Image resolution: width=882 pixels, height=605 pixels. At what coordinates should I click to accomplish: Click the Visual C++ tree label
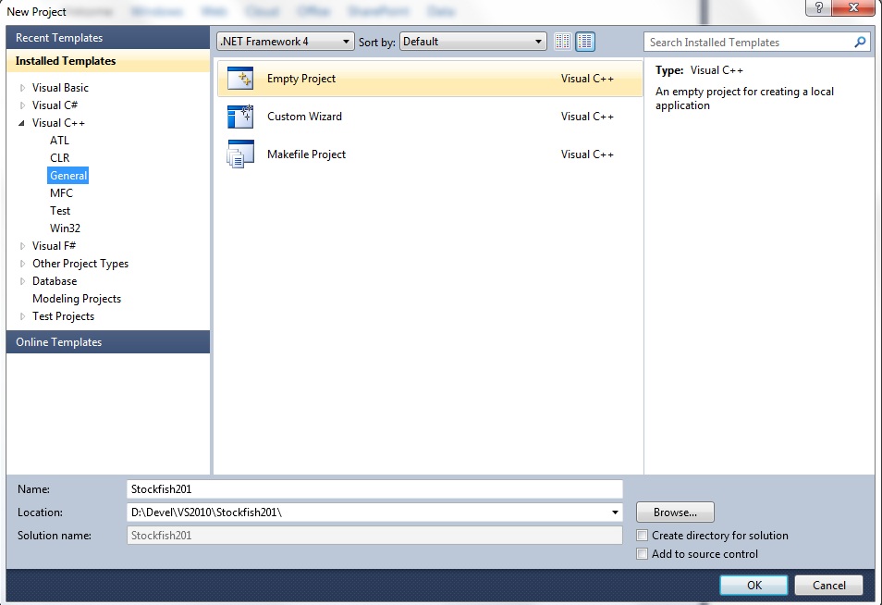coord(58,123)
